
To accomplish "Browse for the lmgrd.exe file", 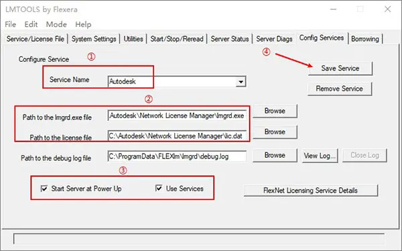I will (x=275, y=111).
